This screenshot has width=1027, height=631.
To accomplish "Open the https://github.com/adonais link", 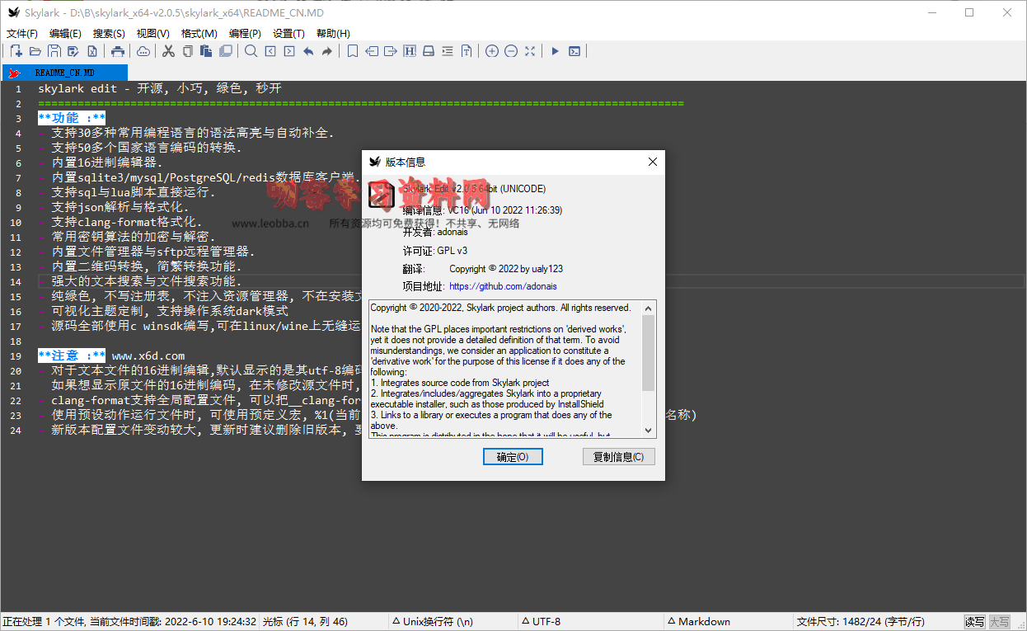I will 503,286.
